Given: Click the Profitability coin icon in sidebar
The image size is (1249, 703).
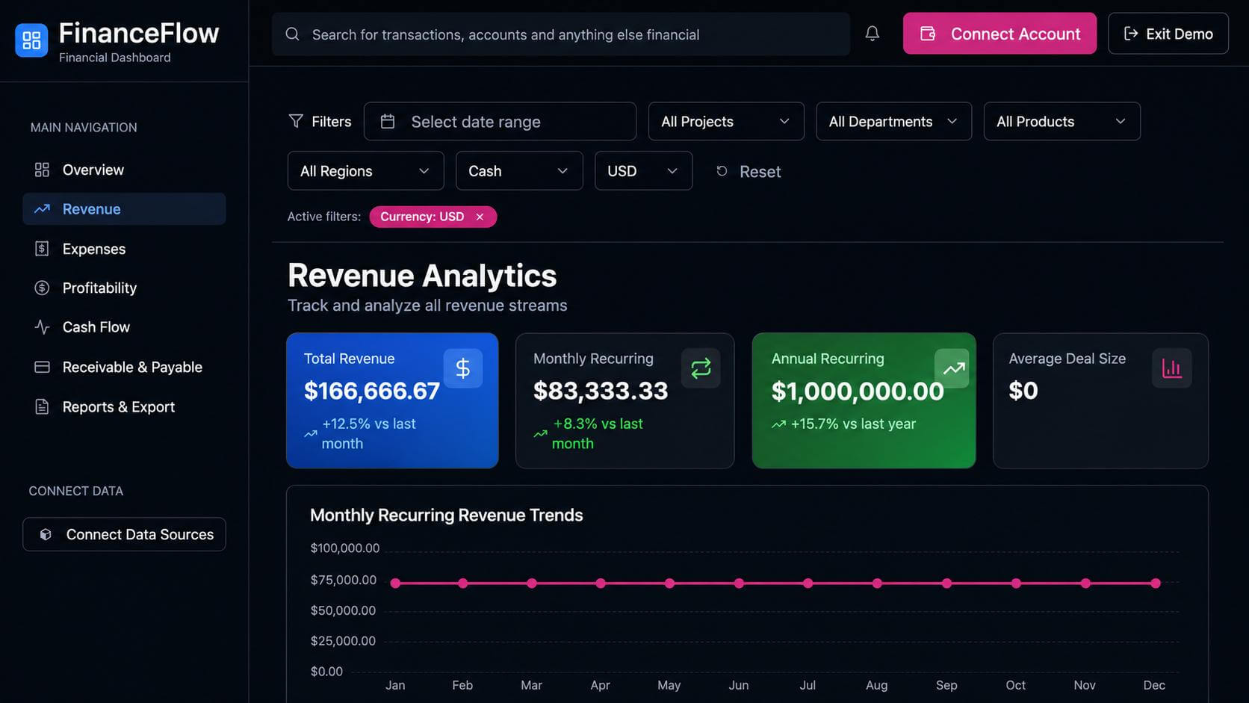Looking at the screenshot, I should pos(42,288).
